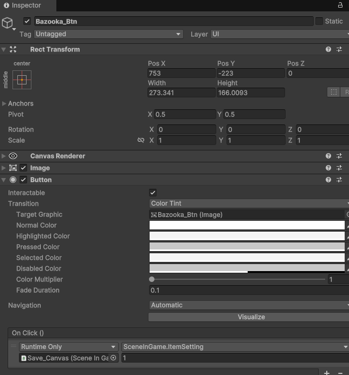The height and width of the screenshot is (375, 349).
Task: Add a new On Click event entry
Action: (x=327, y=372)
